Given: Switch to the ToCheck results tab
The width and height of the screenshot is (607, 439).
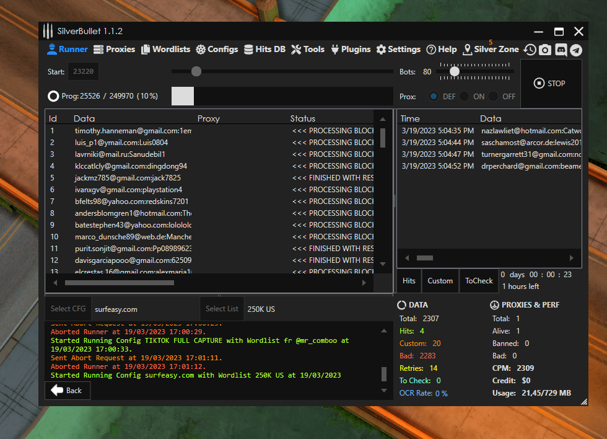Looking at the screenshot, I should tap(479, 281).
